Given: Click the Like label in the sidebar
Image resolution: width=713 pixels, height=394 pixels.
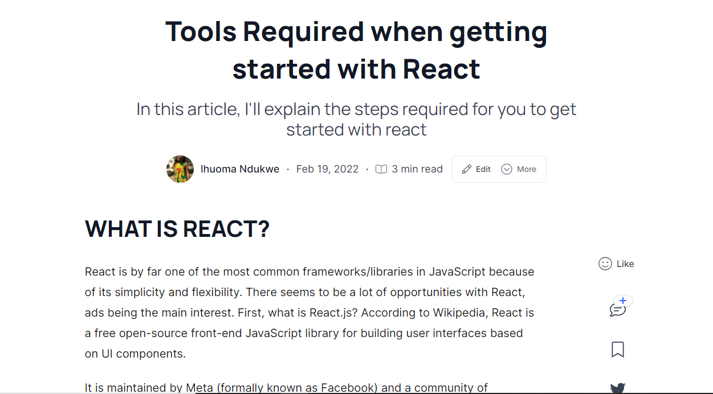Looking at the screenshot, I should pyautogui.click(x=625, y=264).
